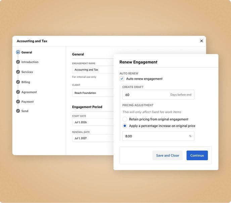Select Retain pricing from original engagement
The width and height of the screenshot is (231, 203).
(125, 119)
